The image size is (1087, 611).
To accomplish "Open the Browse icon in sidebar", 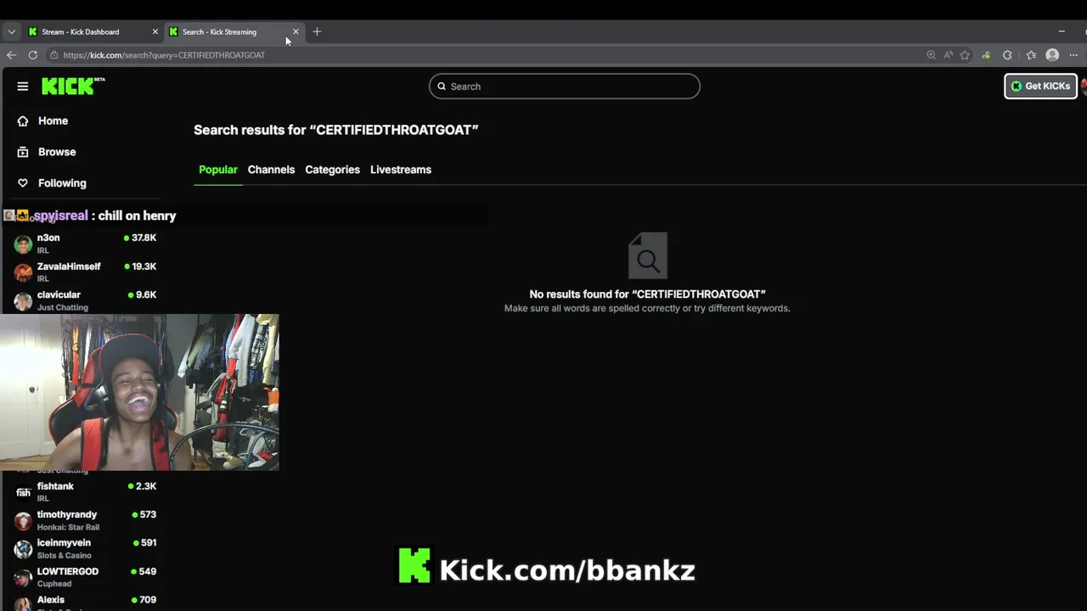I will (23, 152).
